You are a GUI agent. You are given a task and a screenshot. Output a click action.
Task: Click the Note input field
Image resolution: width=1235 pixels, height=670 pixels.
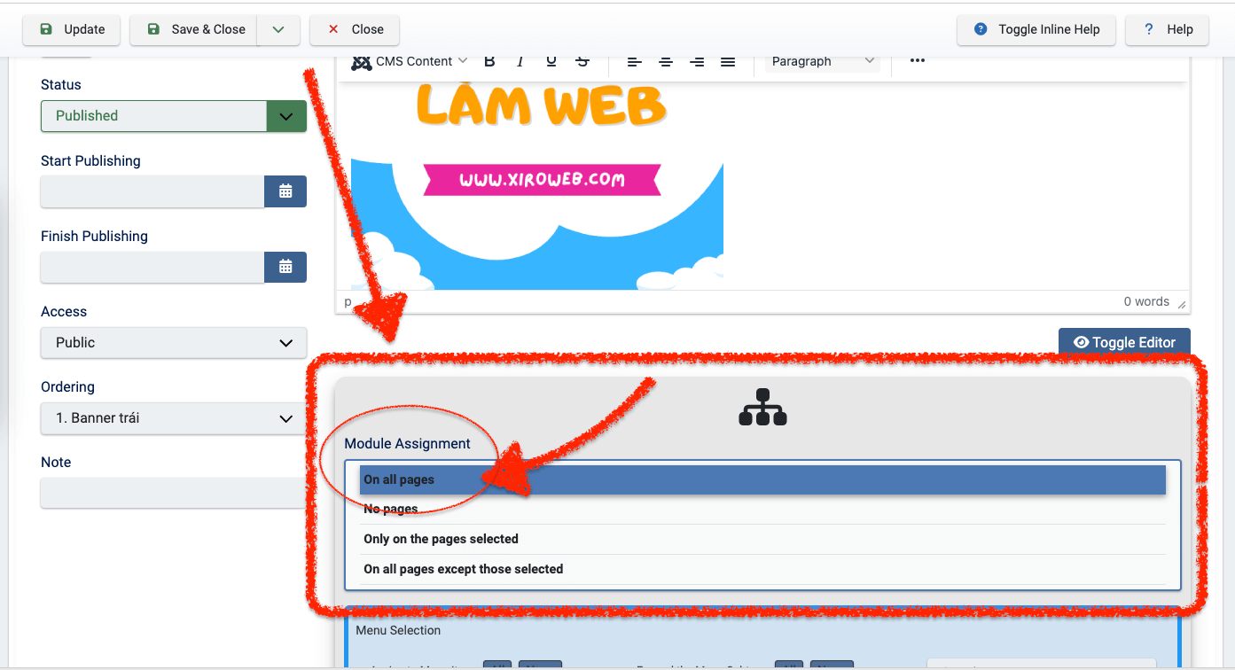pos(174,493)
